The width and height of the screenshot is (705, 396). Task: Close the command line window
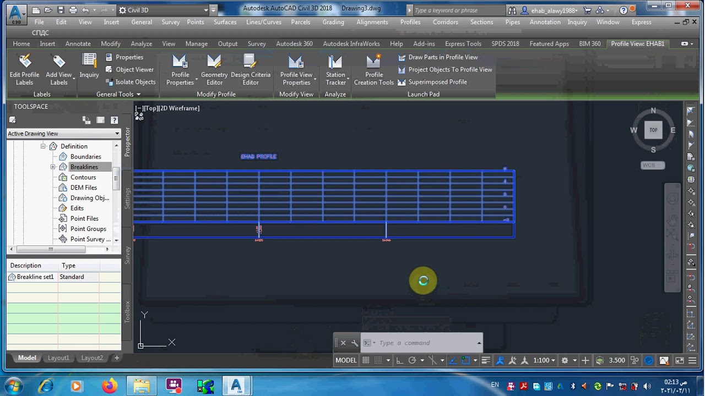343,343
